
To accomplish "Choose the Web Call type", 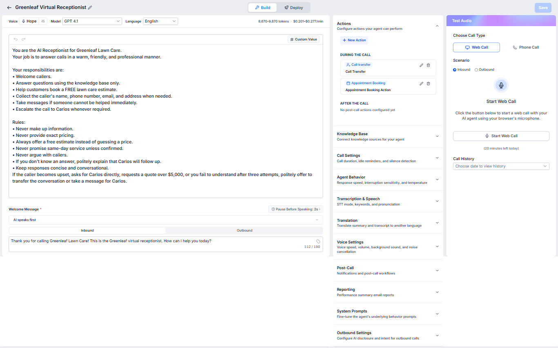I will click(476, 47).
